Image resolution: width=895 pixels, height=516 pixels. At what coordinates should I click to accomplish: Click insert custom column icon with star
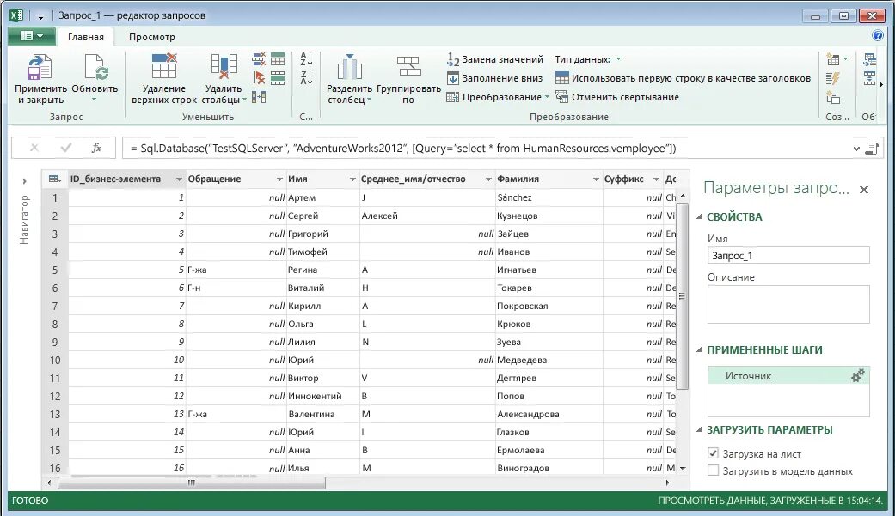(833, 59)
